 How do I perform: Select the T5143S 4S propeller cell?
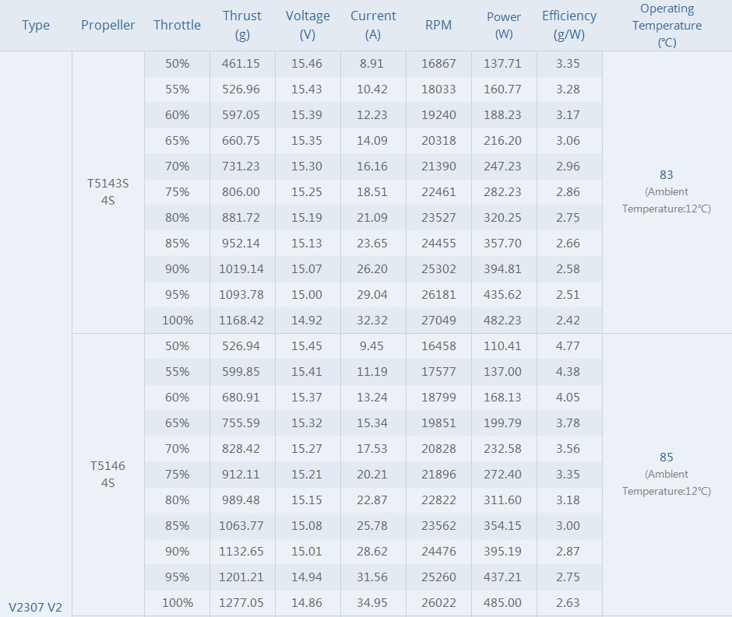coord(107,192)
